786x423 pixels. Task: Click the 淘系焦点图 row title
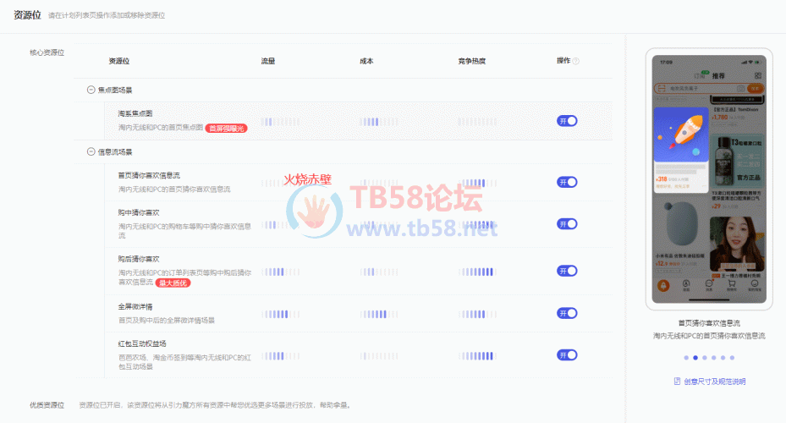point(135,113)
